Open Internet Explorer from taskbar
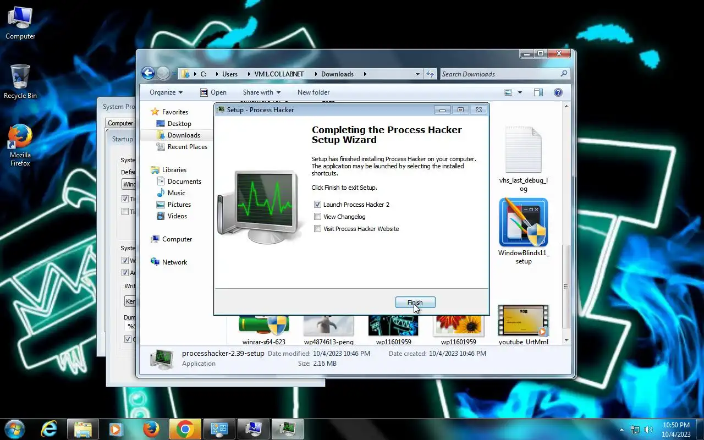Viewport: 704px width, 440px height. tap(49, 429)
